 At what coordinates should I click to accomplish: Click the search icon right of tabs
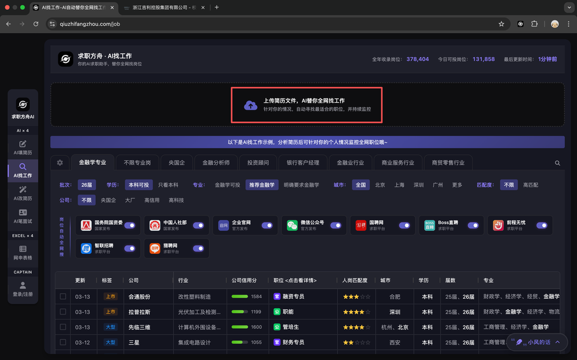[x=557, y=163]
